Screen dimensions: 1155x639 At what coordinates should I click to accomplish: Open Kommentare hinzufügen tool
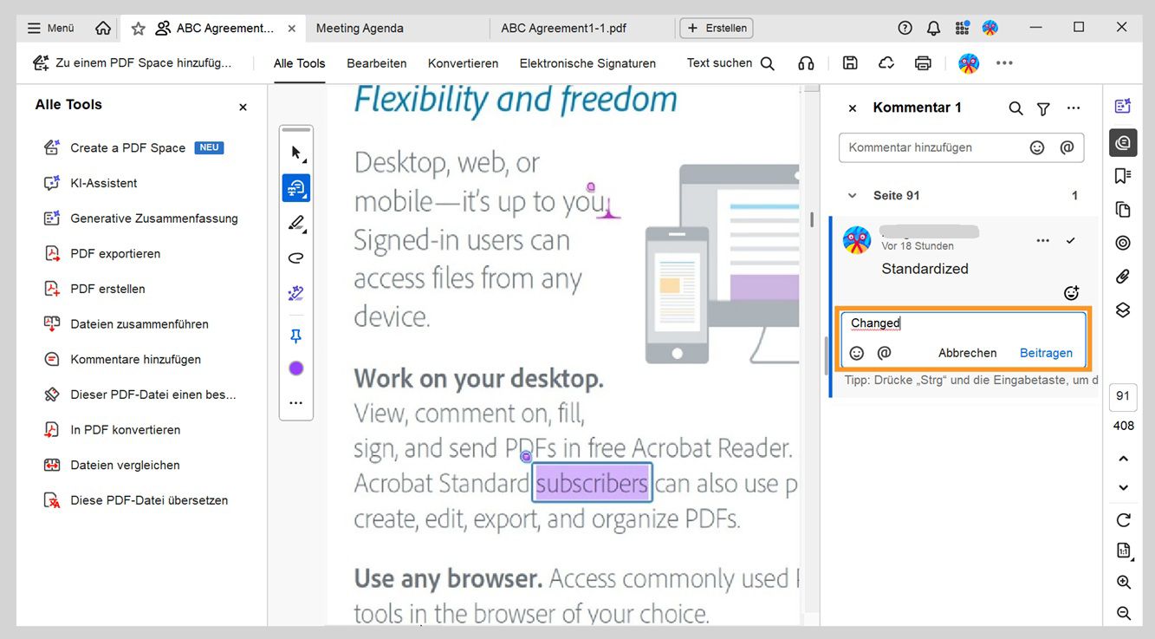[121, 360]
